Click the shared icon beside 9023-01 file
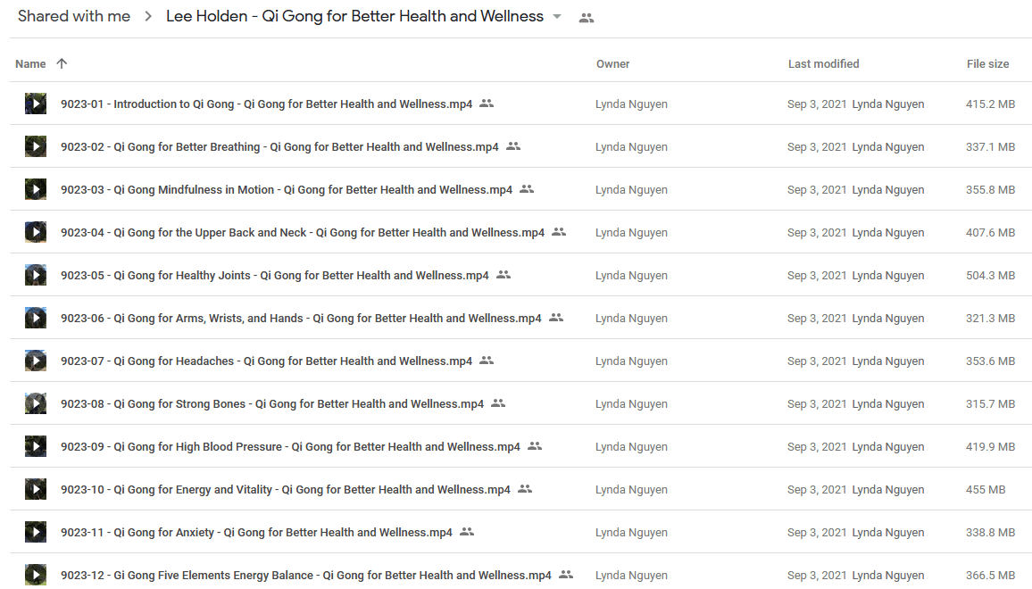 [x=487, y=104]
